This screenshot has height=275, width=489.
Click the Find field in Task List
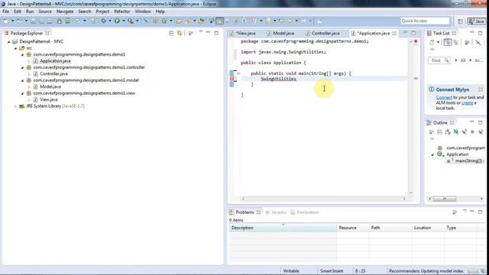439,60
